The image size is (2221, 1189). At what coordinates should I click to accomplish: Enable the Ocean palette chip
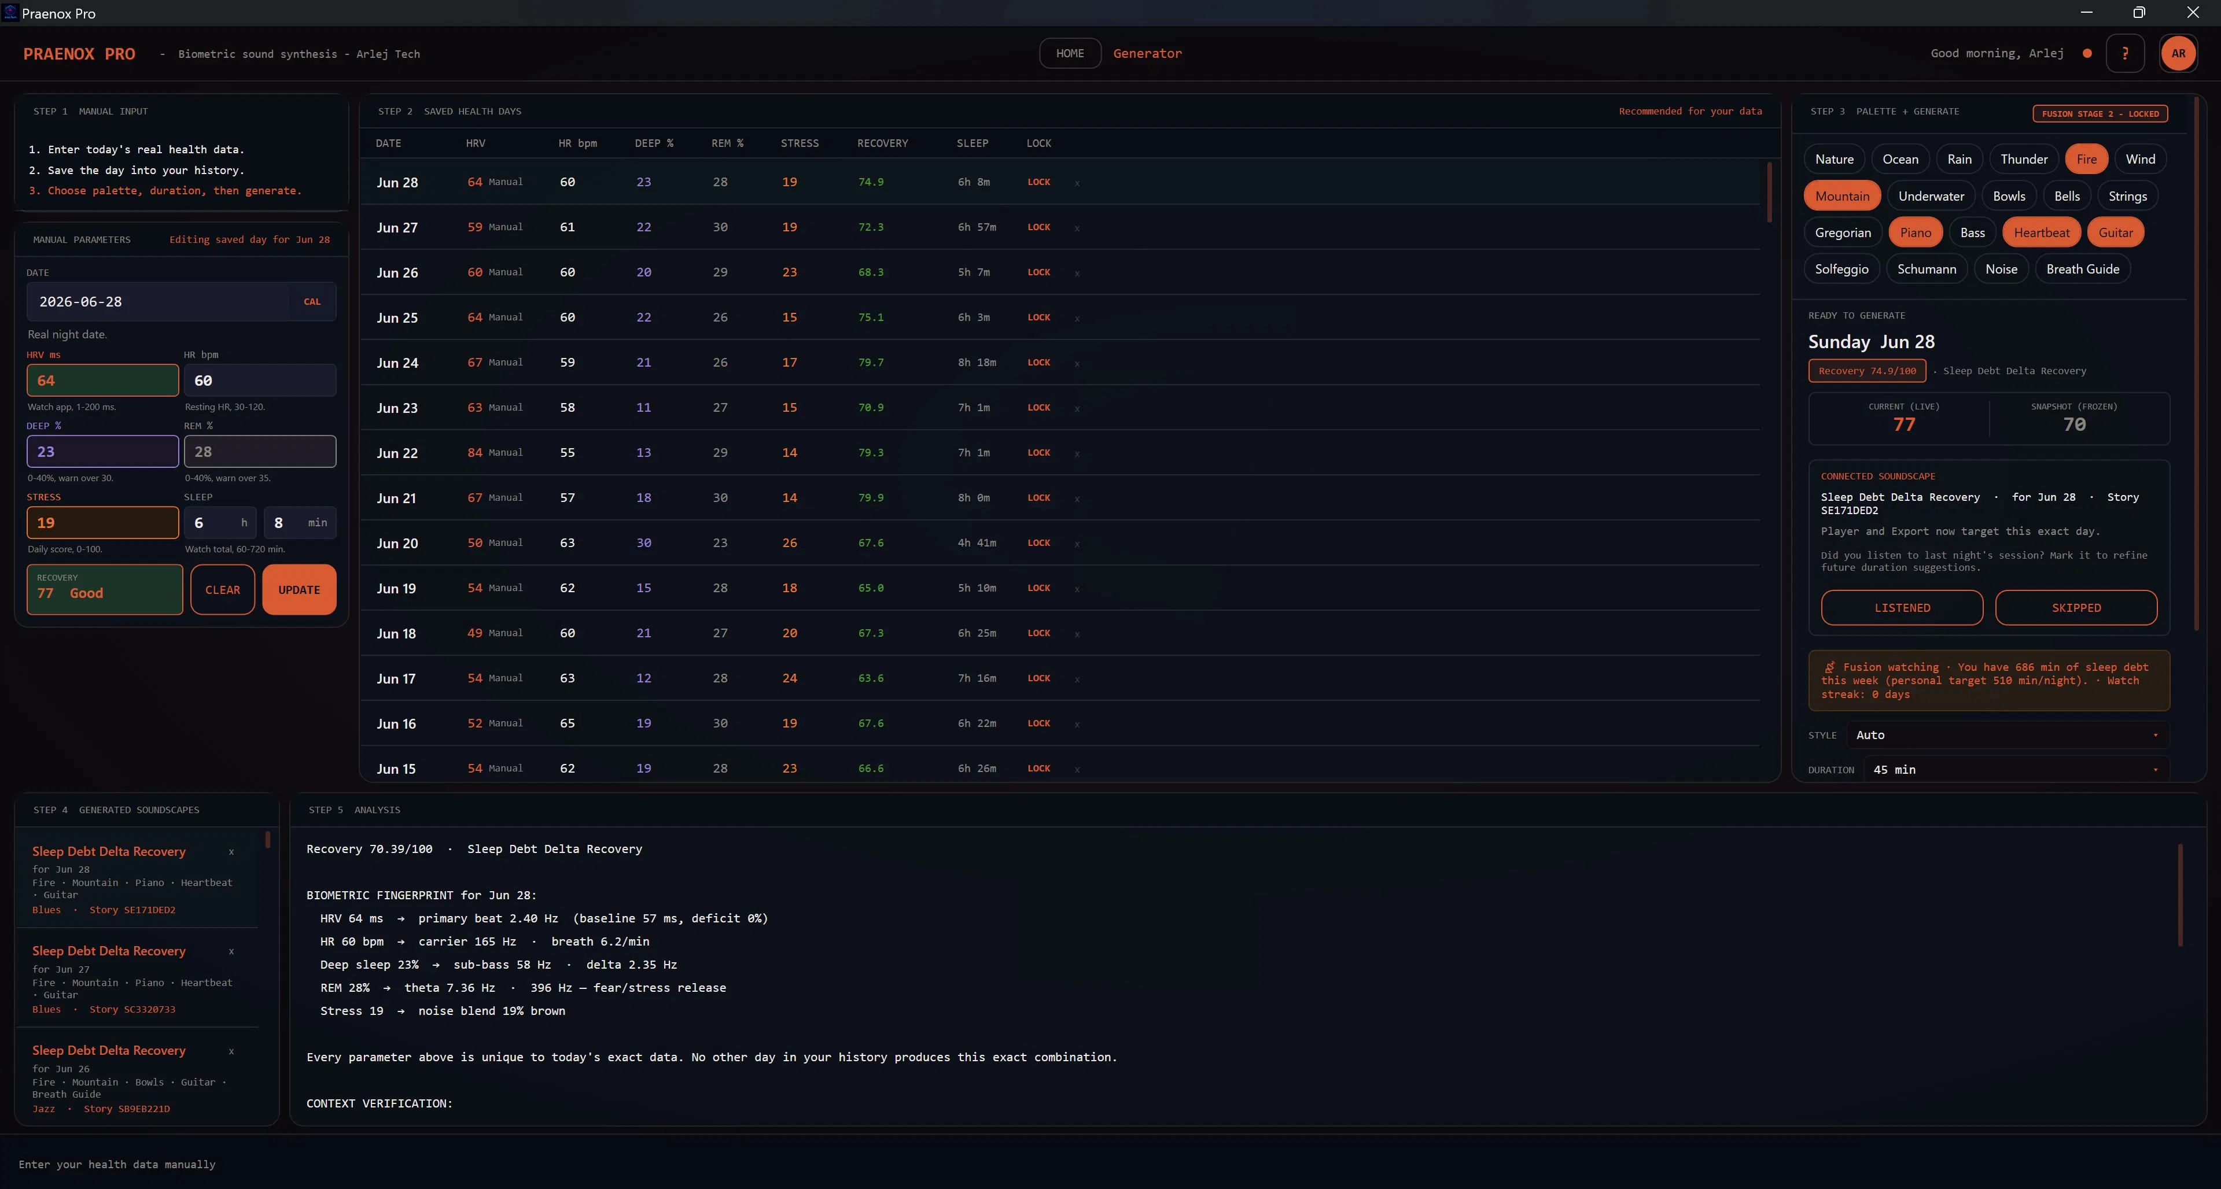(x=1900, y=160)
